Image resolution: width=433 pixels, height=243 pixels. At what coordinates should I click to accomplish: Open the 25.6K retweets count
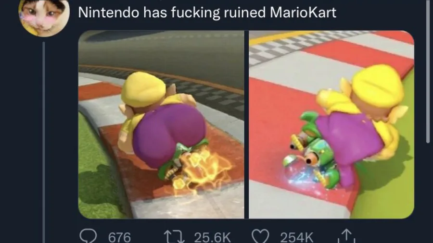[x=212, y=237]
